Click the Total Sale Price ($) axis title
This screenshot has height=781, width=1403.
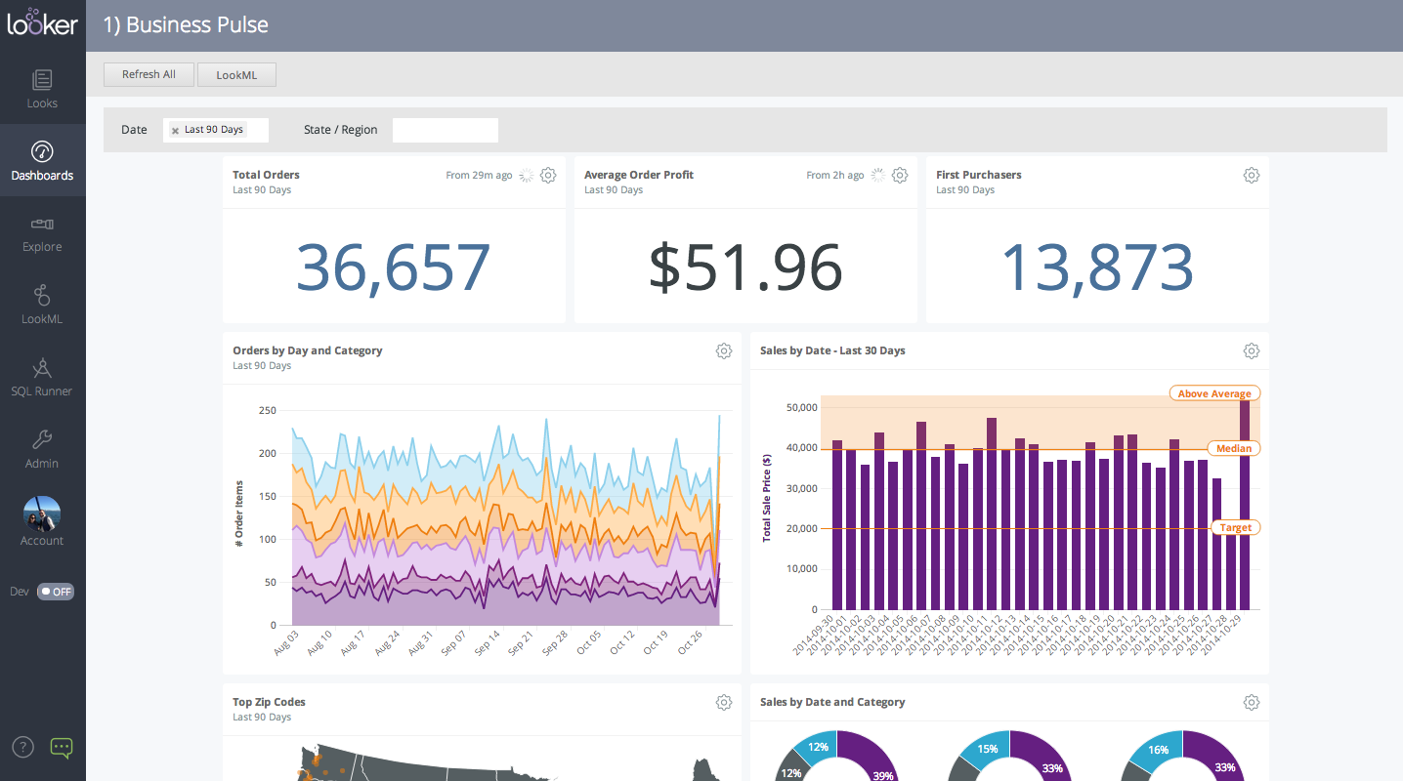[767, 498]
